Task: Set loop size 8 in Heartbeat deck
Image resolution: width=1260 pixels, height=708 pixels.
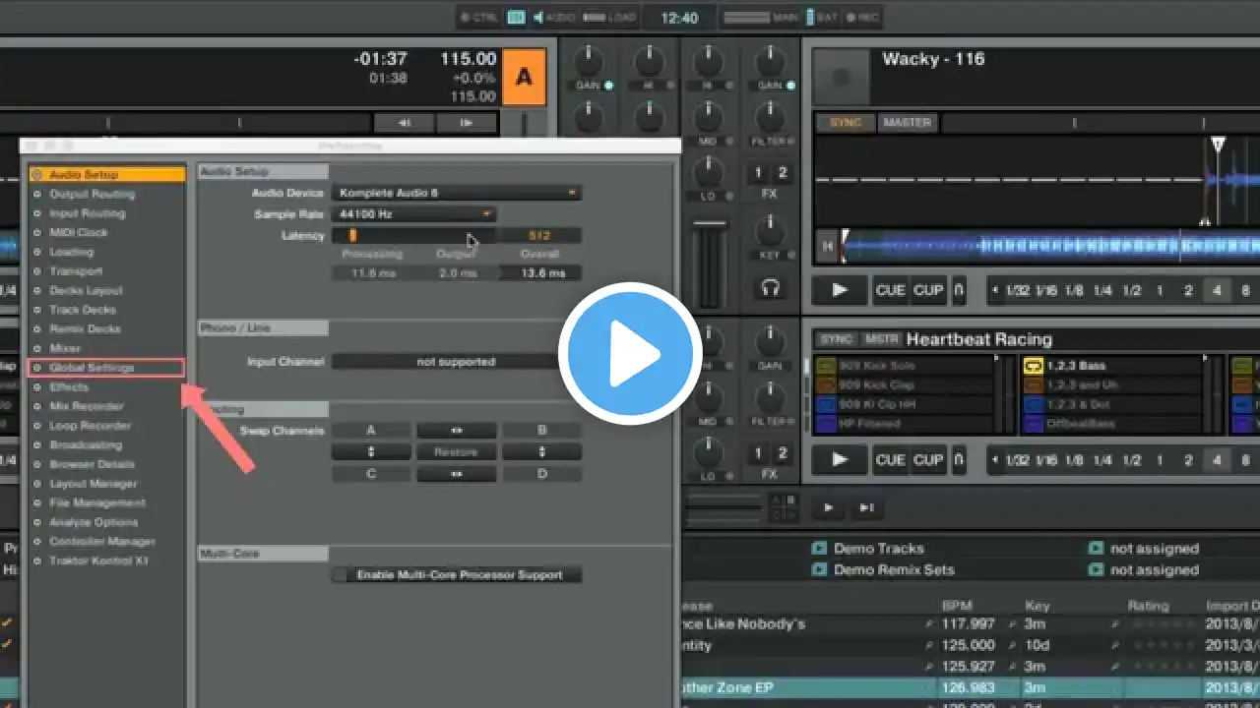Action: click(x=1245, y=460)
